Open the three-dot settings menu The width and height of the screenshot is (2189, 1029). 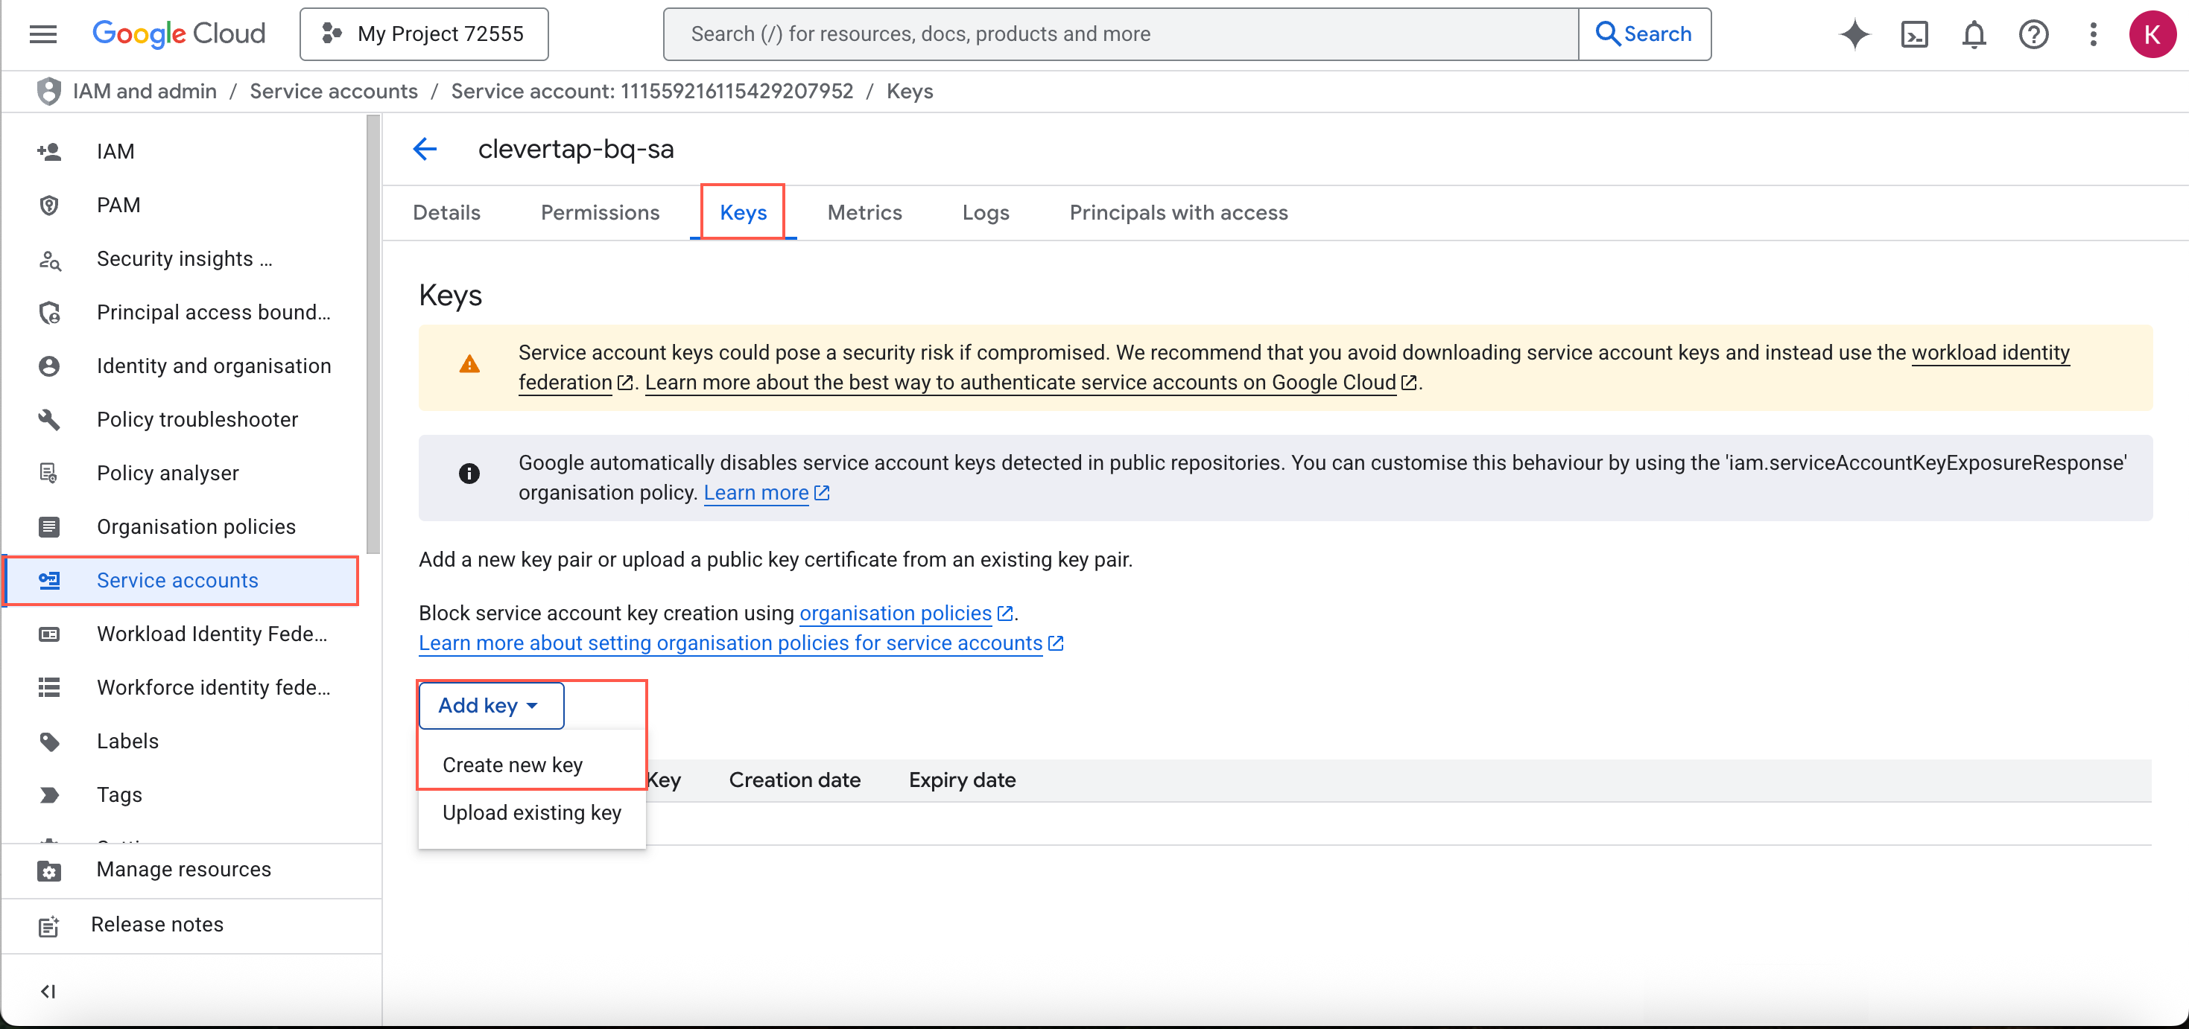pos(2093,34)
